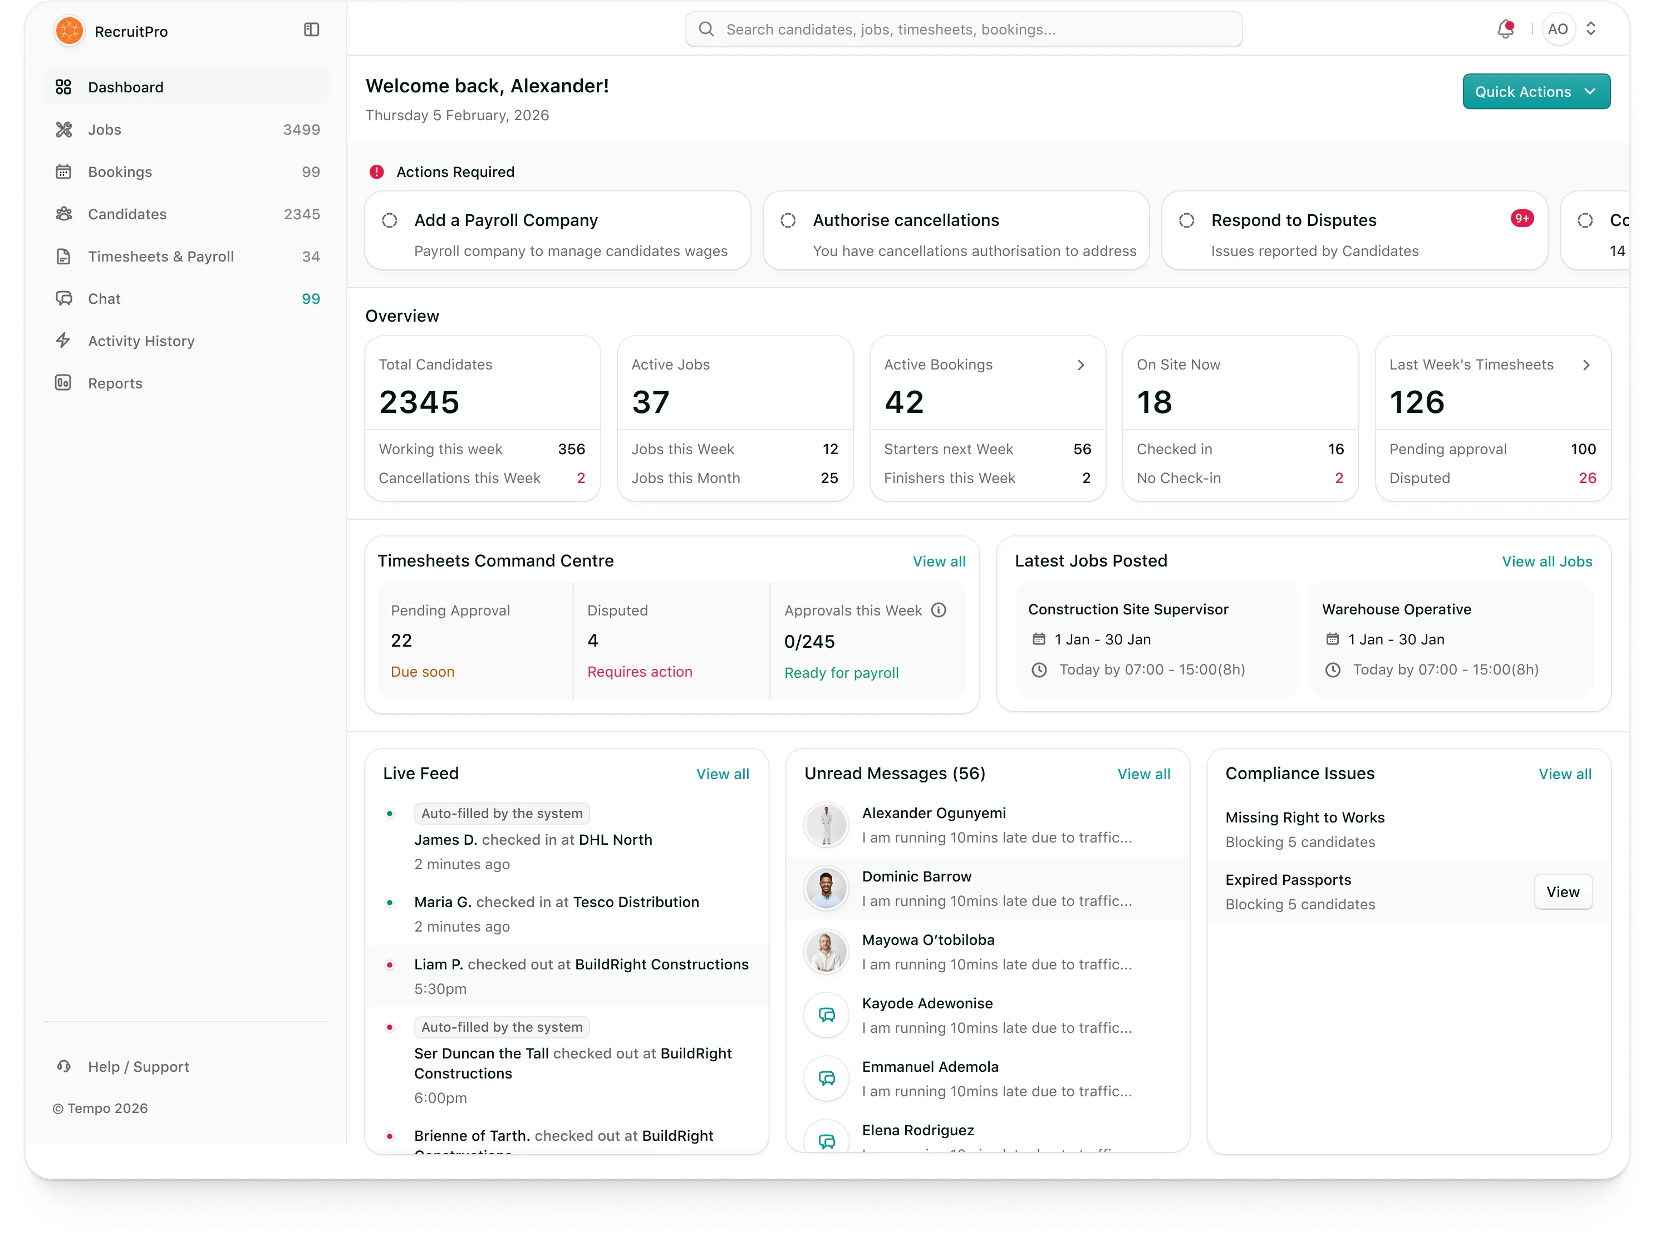Viewport: 1655px width, 1256px height.
Task: Click the Chat speech bubble icon
Action: (x=63, y=298)
